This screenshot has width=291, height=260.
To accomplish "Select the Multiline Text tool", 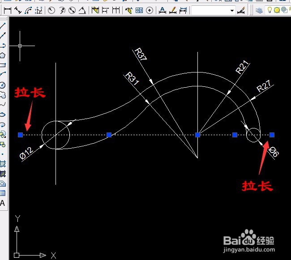I will (x=3, y=203).
